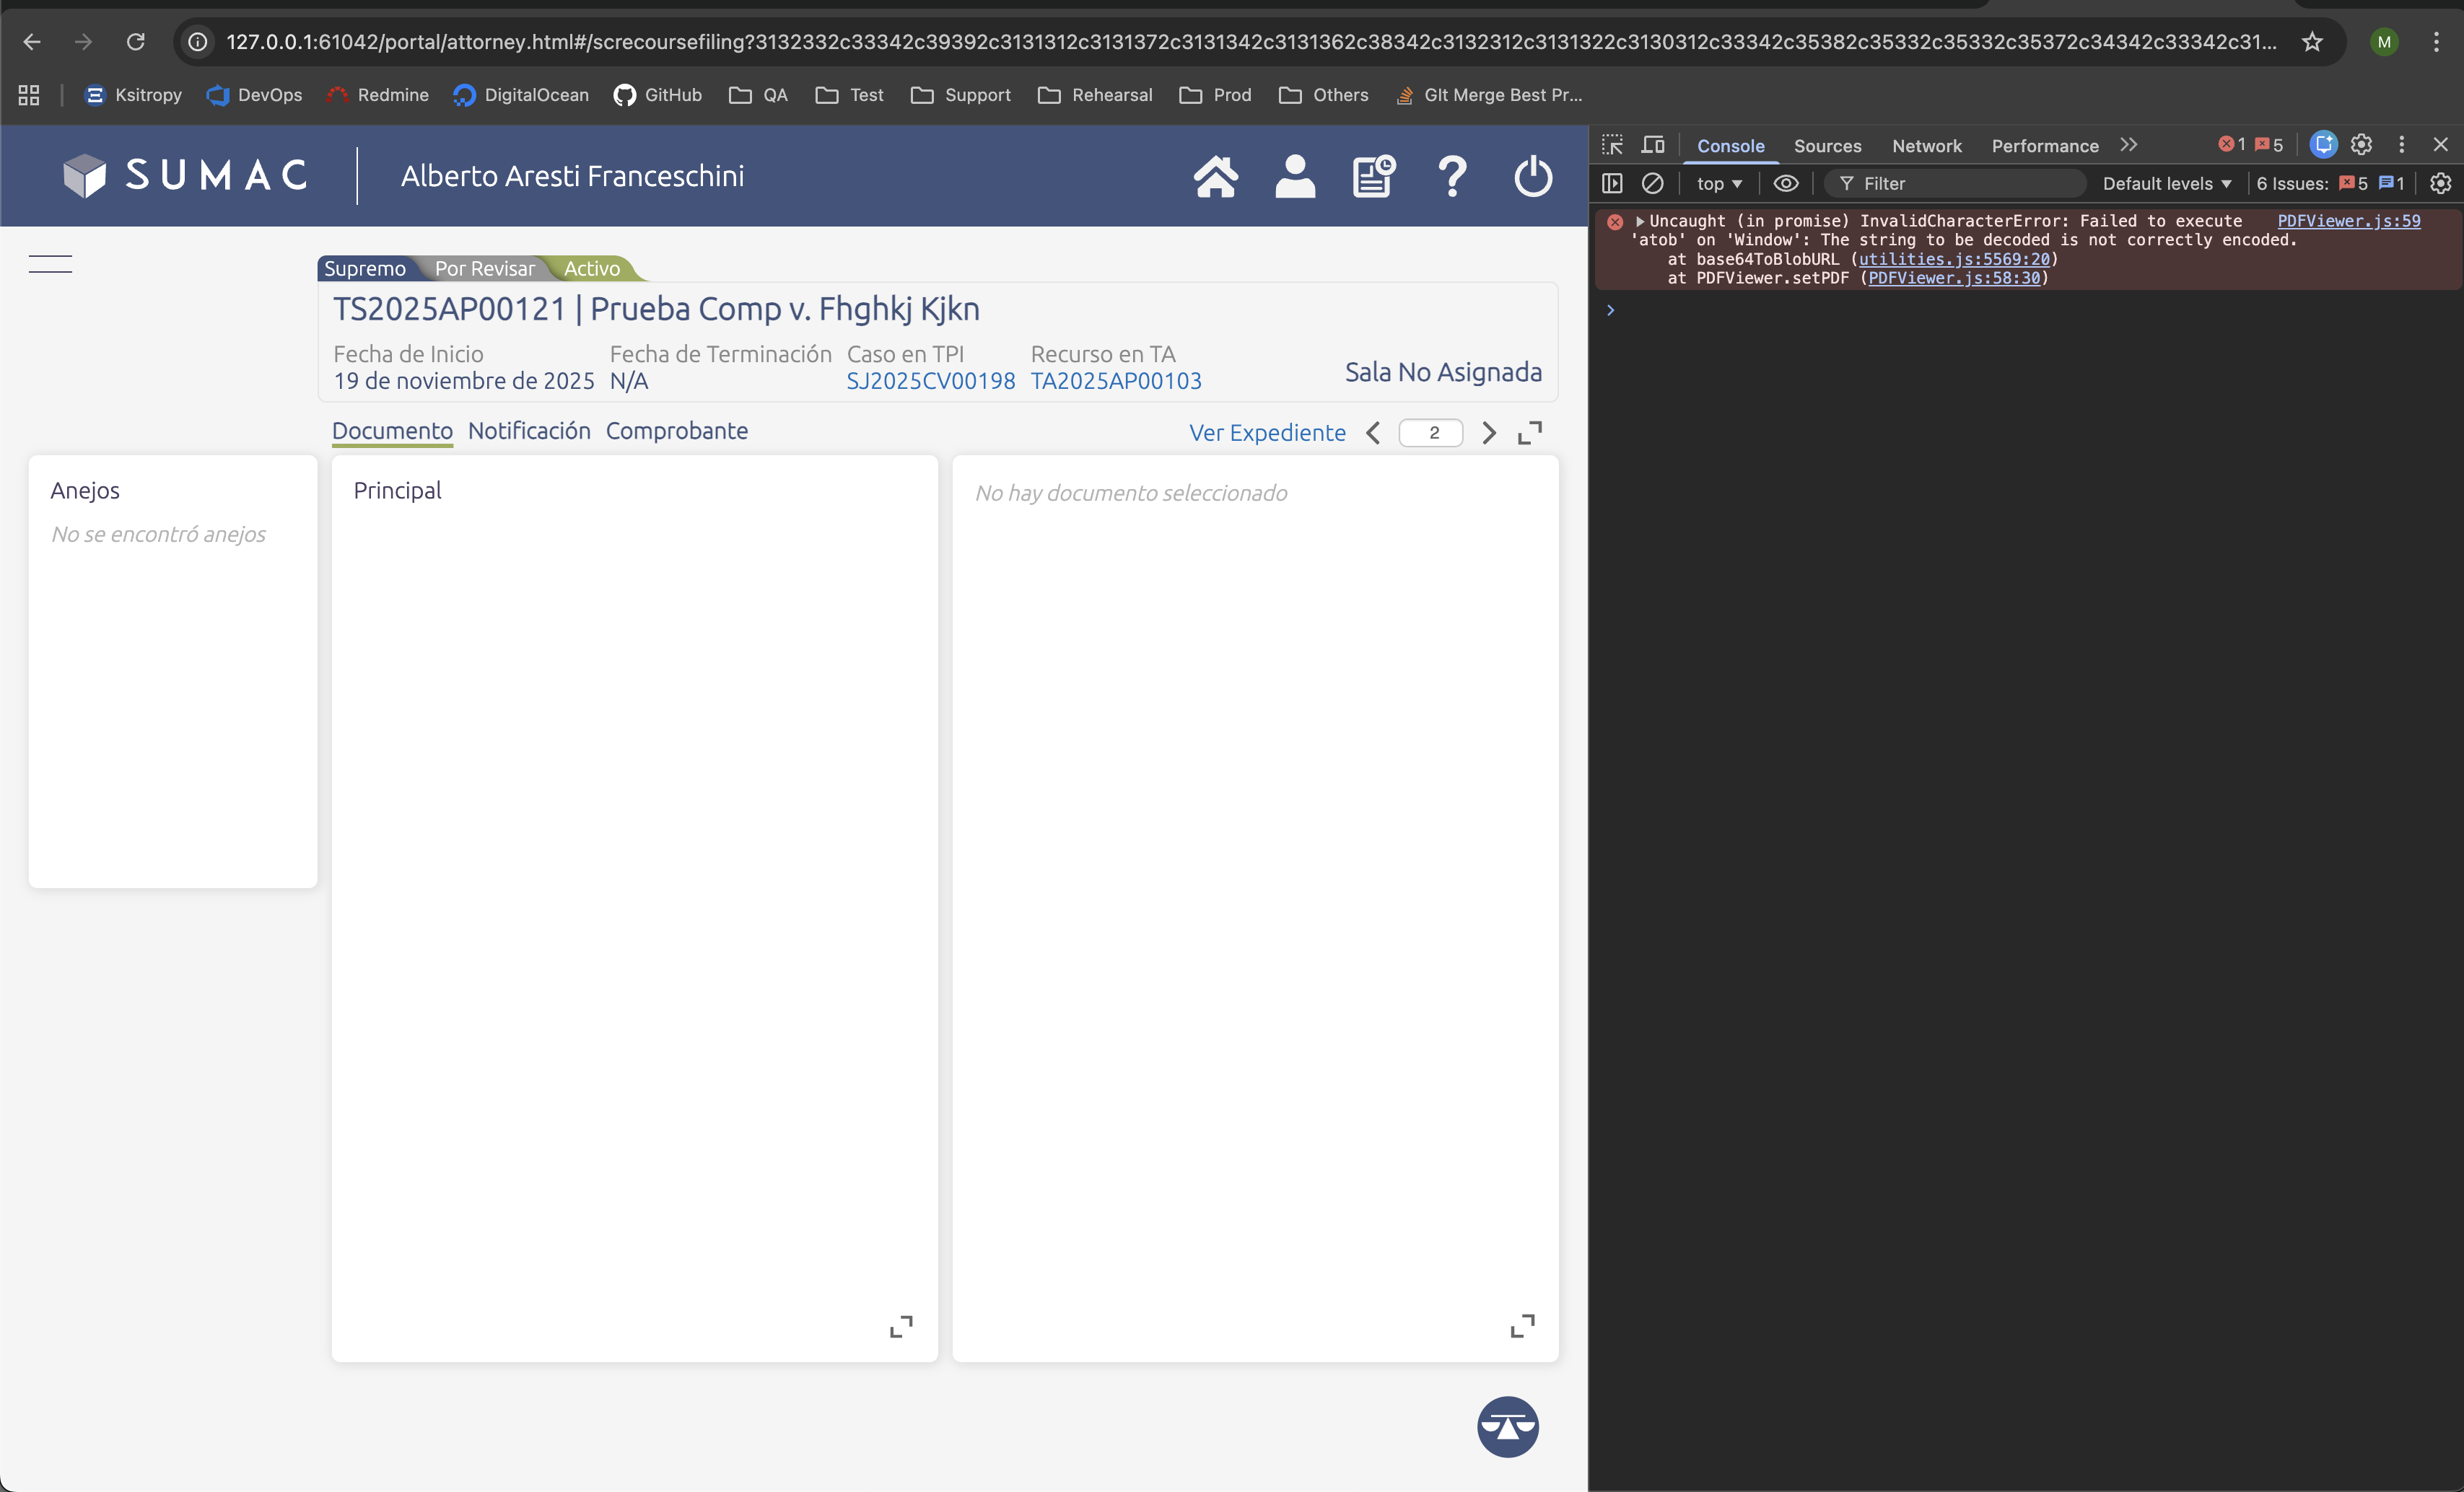The image size is (2464, 1492).
Task: Open the top context dropdown
Action: pyautogui.click(x=1719, y=184)
